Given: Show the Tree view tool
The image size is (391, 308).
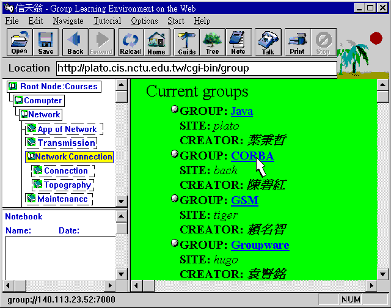Looking at the screenshot, I should 212,43.
